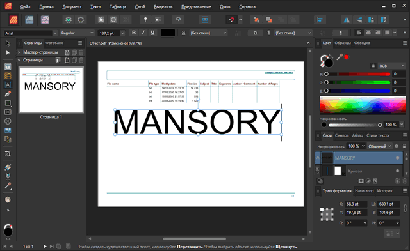Screen dimensions: 410x251
Task: Switch to the Designer persona icon
Action: point(29,20)
